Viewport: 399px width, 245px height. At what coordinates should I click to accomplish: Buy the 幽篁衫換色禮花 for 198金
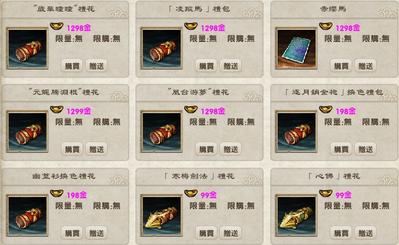[x=72, y=233]
